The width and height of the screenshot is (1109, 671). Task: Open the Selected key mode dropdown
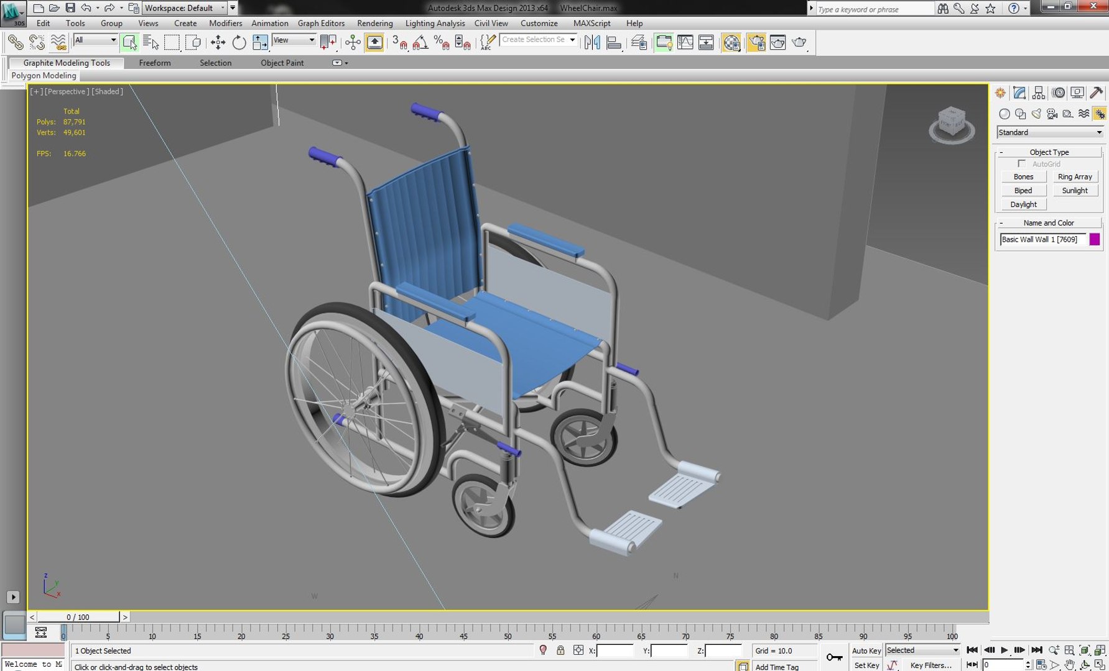[x=922, y=650]
